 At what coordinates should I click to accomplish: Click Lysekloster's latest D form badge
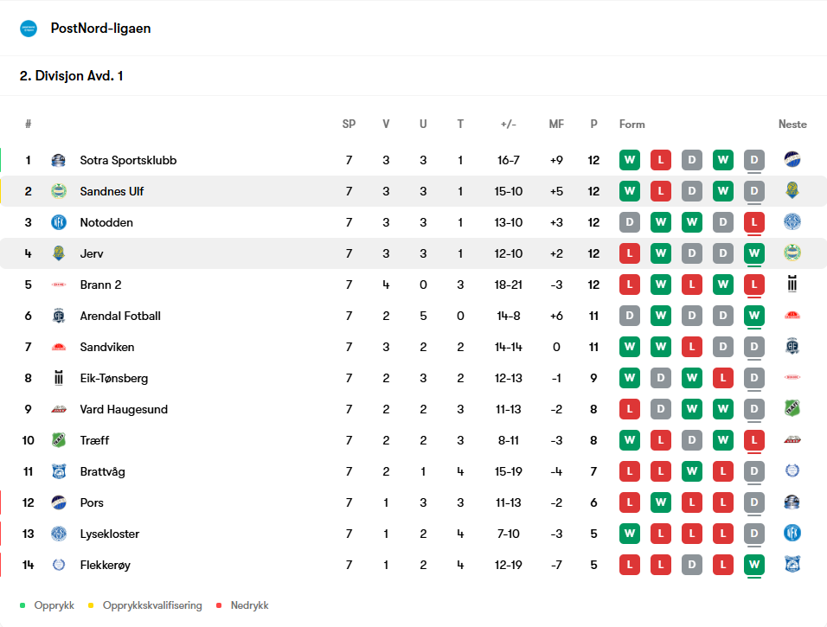pyautogui.click(x=754, y=534)
